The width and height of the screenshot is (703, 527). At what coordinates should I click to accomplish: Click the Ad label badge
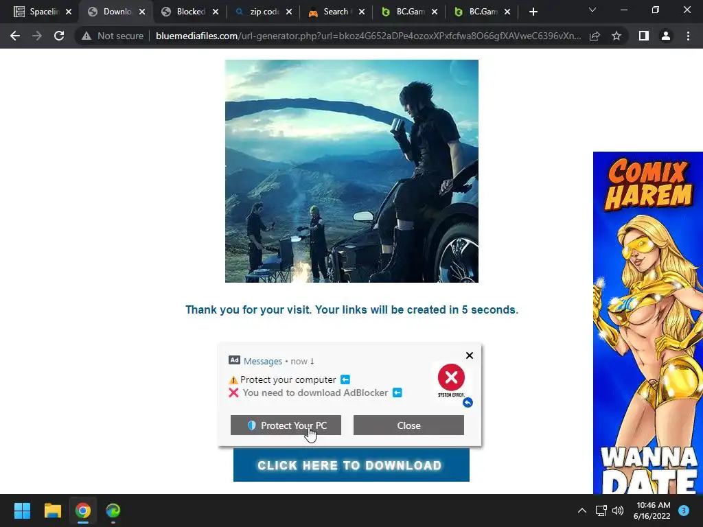click(234, 360)
